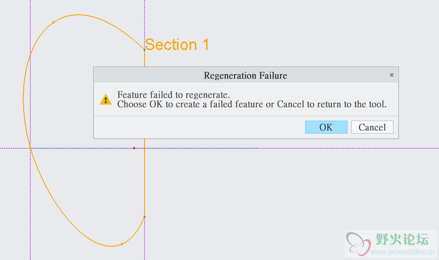Click the 'Feature failed to regenerate' message text
This screenshot has width=439, height=260.
click(x=174, y=95)
